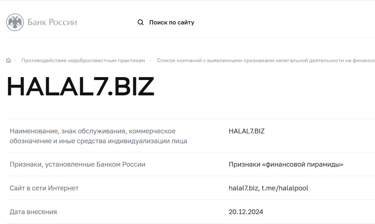Click empty header area right of search
Viewport: 375px width, 224px height.
click(x=285, y=22)
